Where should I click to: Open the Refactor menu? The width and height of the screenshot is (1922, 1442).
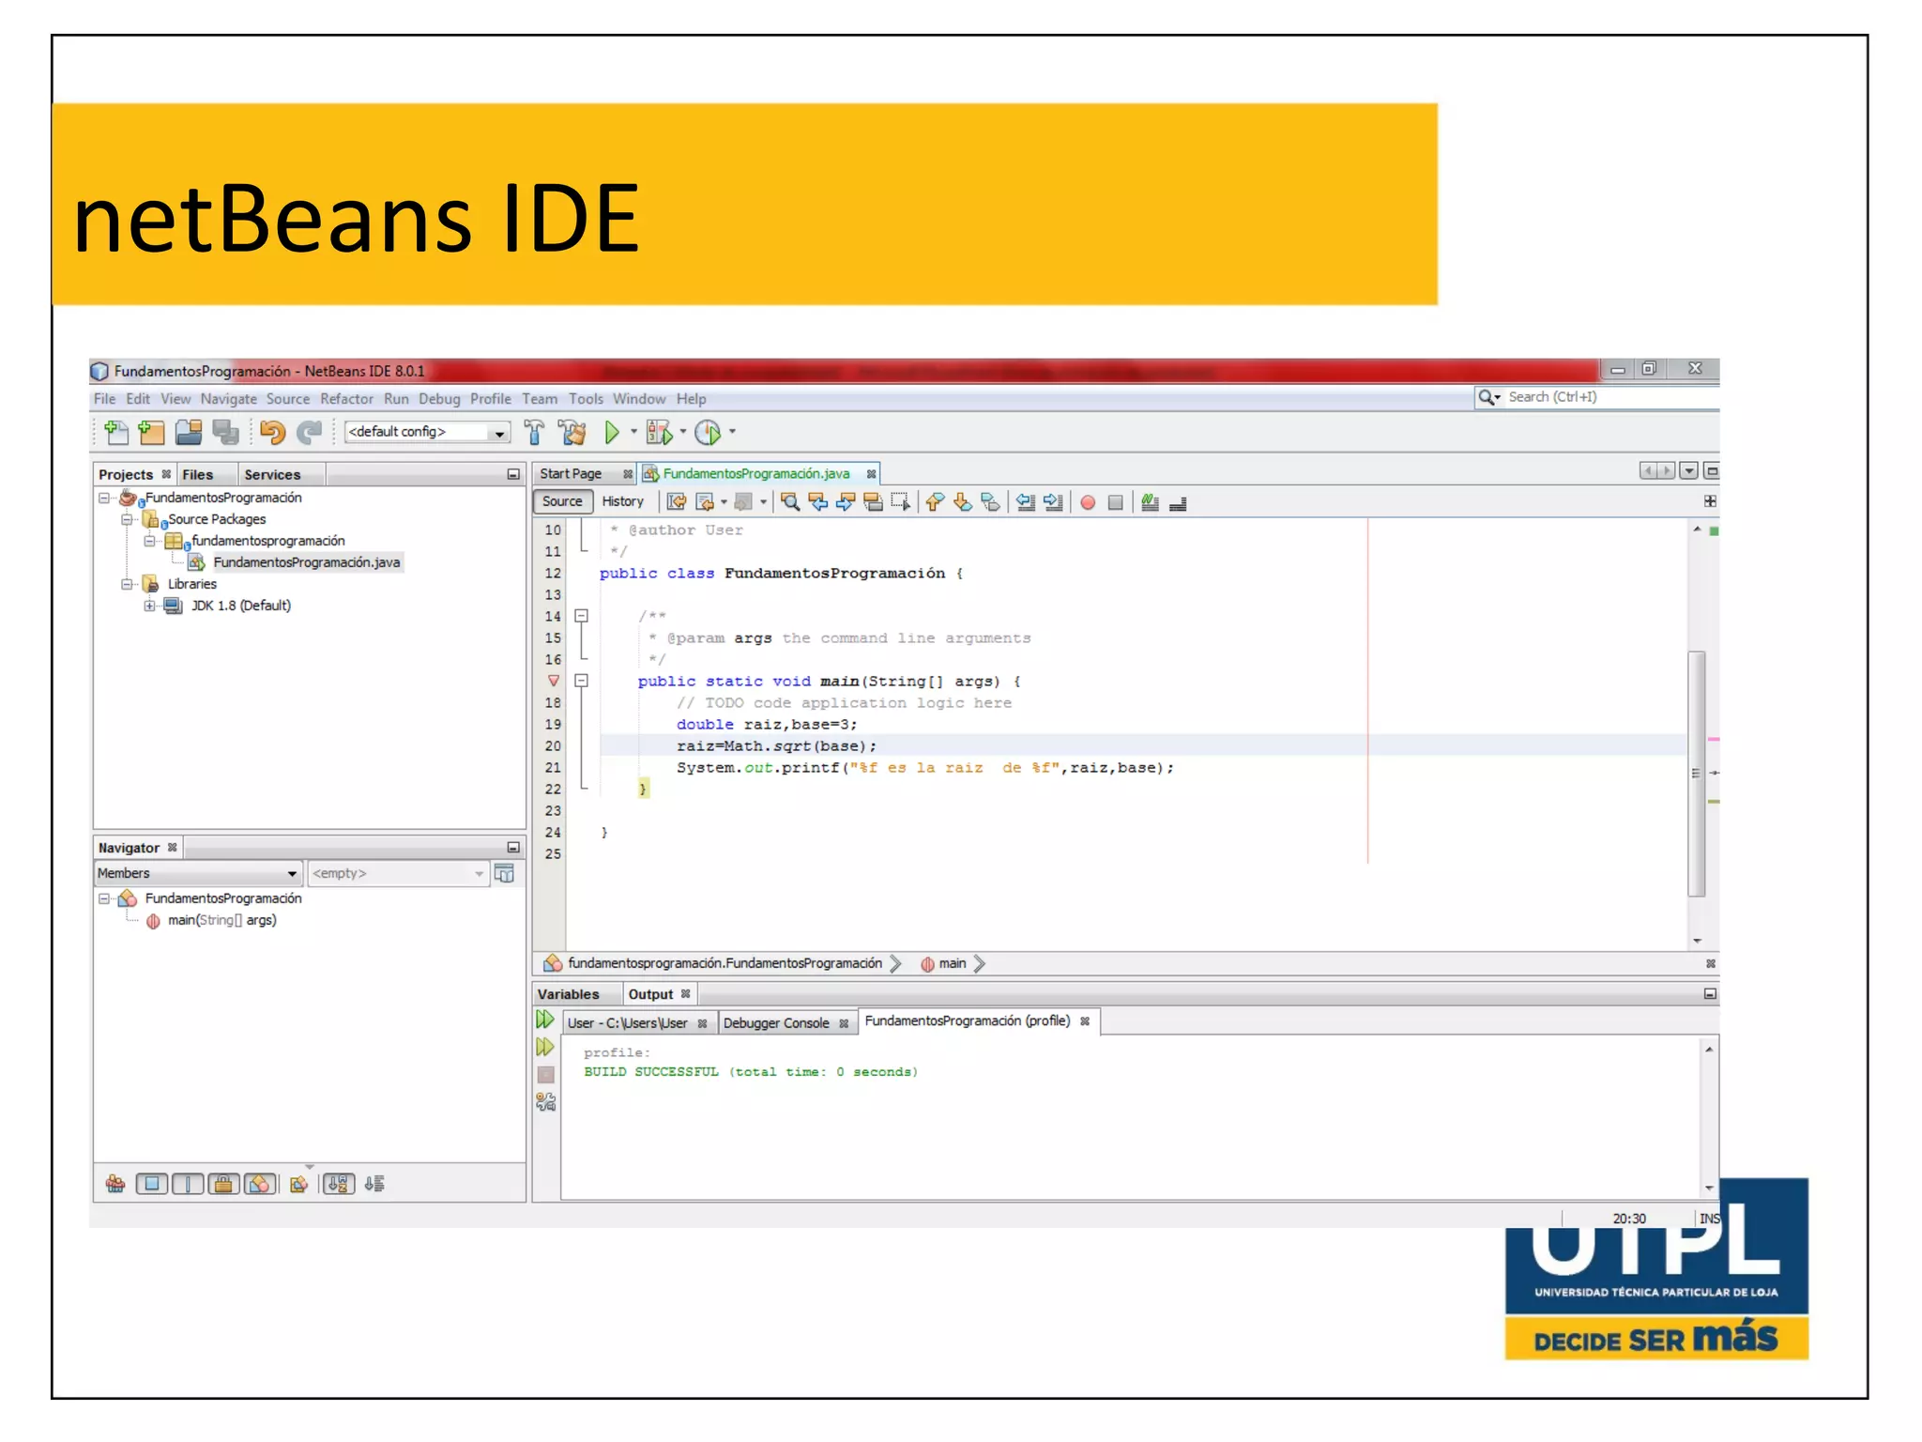click(x=346, y=399)
